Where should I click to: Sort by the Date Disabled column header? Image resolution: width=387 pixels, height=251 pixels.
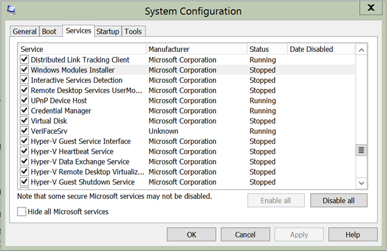click(321, 49)
